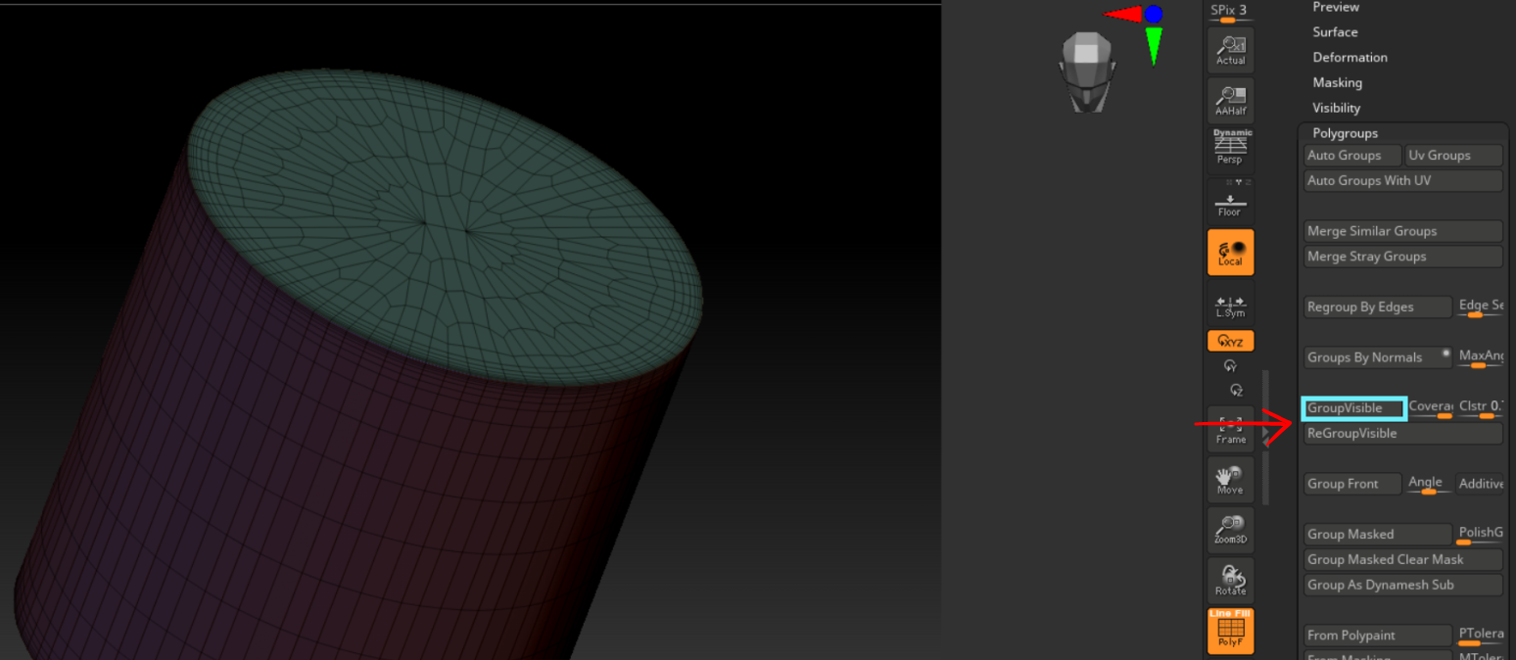The image size is (1516, 660).
Task: Expand the Deformation section
Action: (x=1350, y=58)
